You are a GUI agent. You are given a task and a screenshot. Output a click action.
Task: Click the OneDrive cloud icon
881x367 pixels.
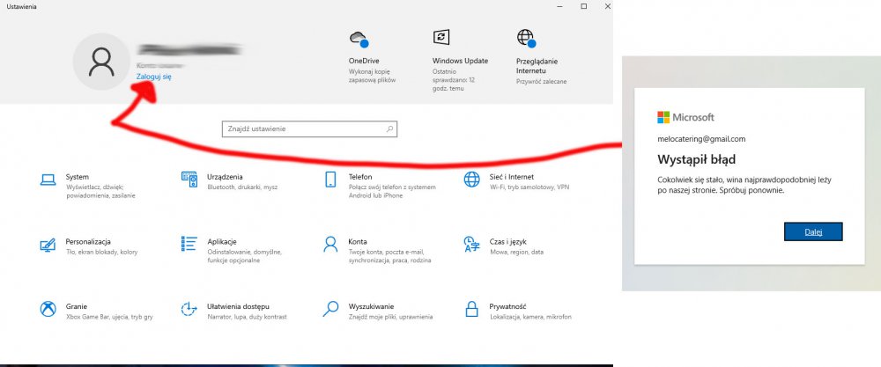[358, 38]
